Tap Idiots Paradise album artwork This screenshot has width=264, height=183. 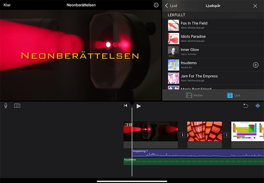tap(173, 38)
